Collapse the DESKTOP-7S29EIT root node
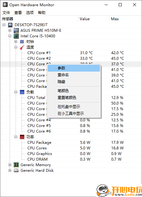The image size is (142, 197). coord(4,25)
